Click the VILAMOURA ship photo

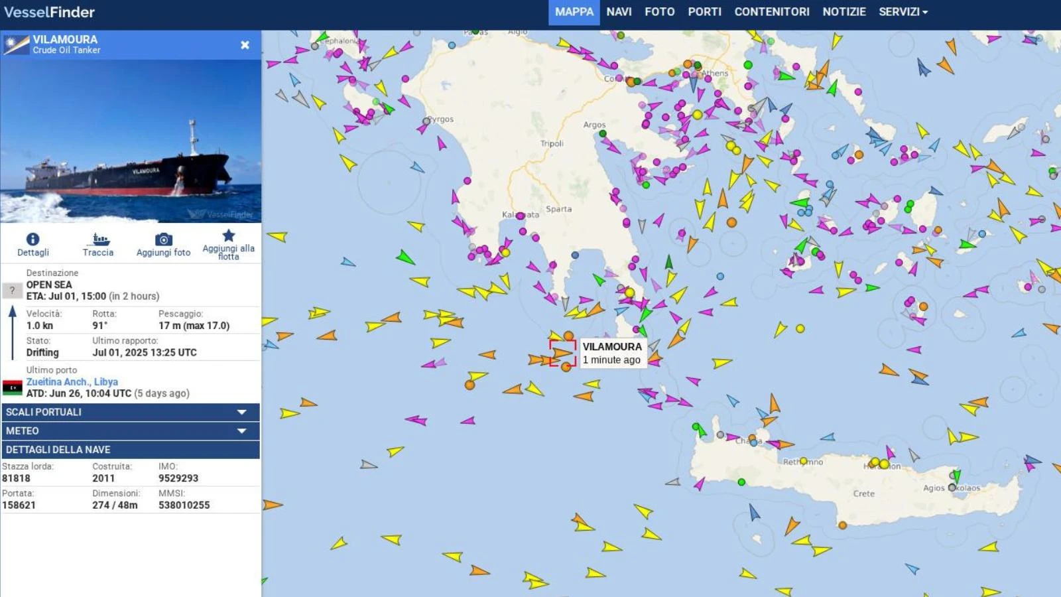coord(131,141)
